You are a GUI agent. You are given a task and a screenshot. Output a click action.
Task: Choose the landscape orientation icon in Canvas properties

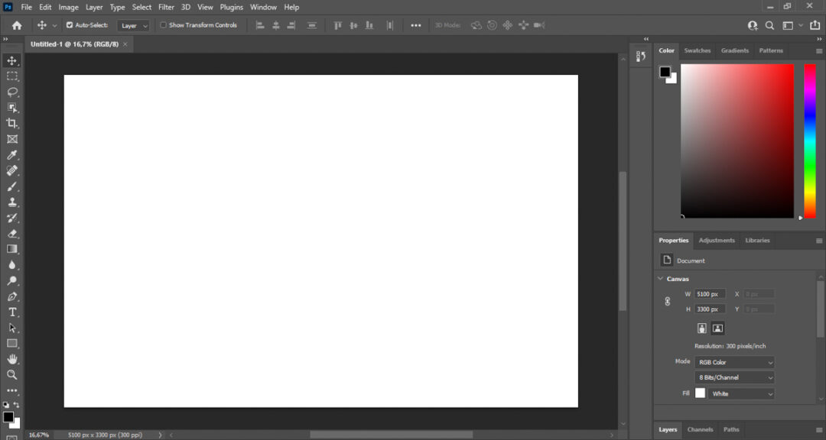(717, 328)
